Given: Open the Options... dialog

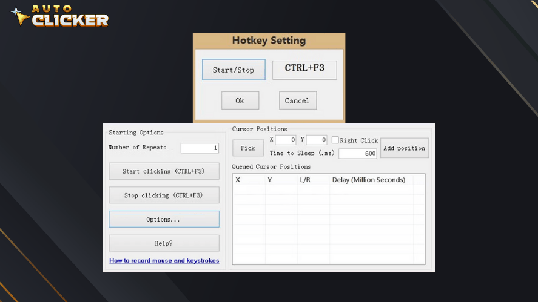Looking at the screenshot, I should point(164,219).
